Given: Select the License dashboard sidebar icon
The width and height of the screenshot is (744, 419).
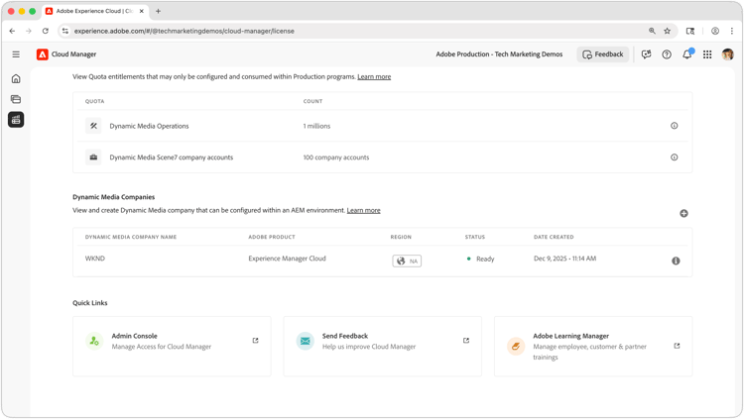Looking at the screenshot, I should tap(16, 120).
